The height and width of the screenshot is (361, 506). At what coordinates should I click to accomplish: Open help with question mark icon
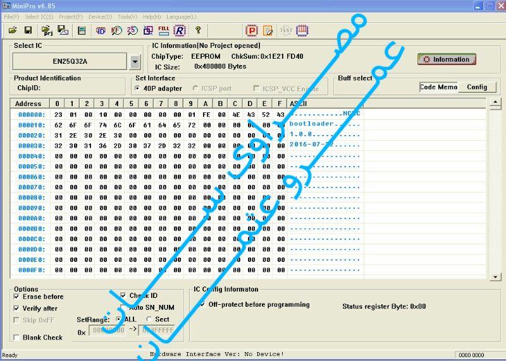pyautogui.click(x=198, y=30)
